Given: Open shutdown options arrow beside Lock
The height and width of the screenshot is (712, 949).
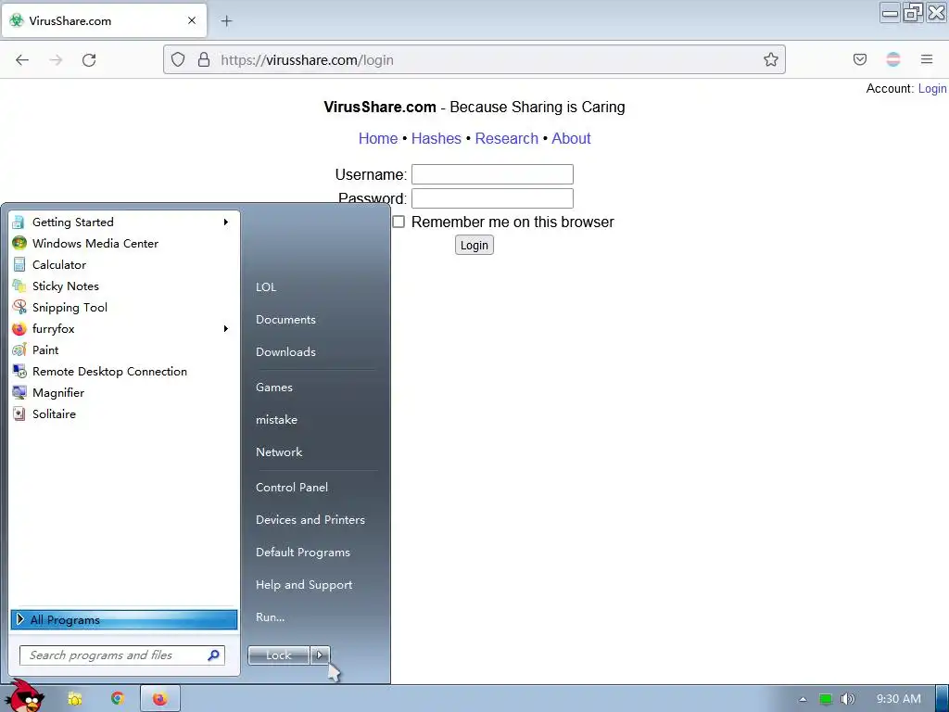Looking at the screenshot, I should click(320, 655).
